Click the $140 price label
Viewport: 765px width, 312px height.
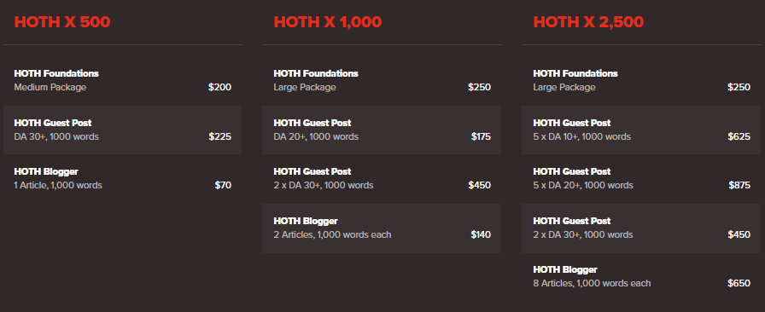pos(481,234)
